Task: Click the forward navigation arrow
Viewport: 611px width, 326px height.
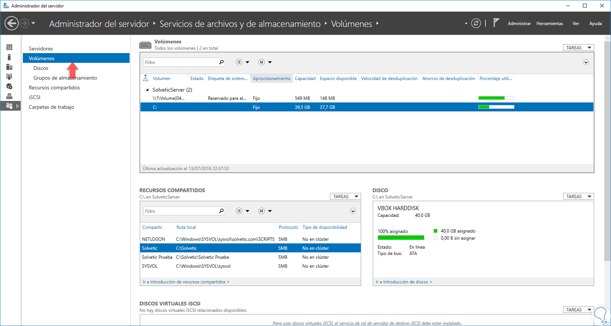Action: click(24, 24)
